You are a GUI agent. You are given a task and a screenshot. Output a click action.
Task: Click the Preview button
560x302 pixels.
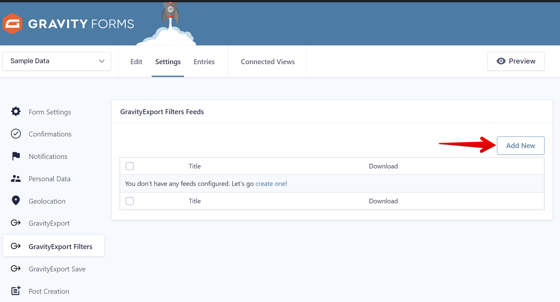[x=516, y=61]
